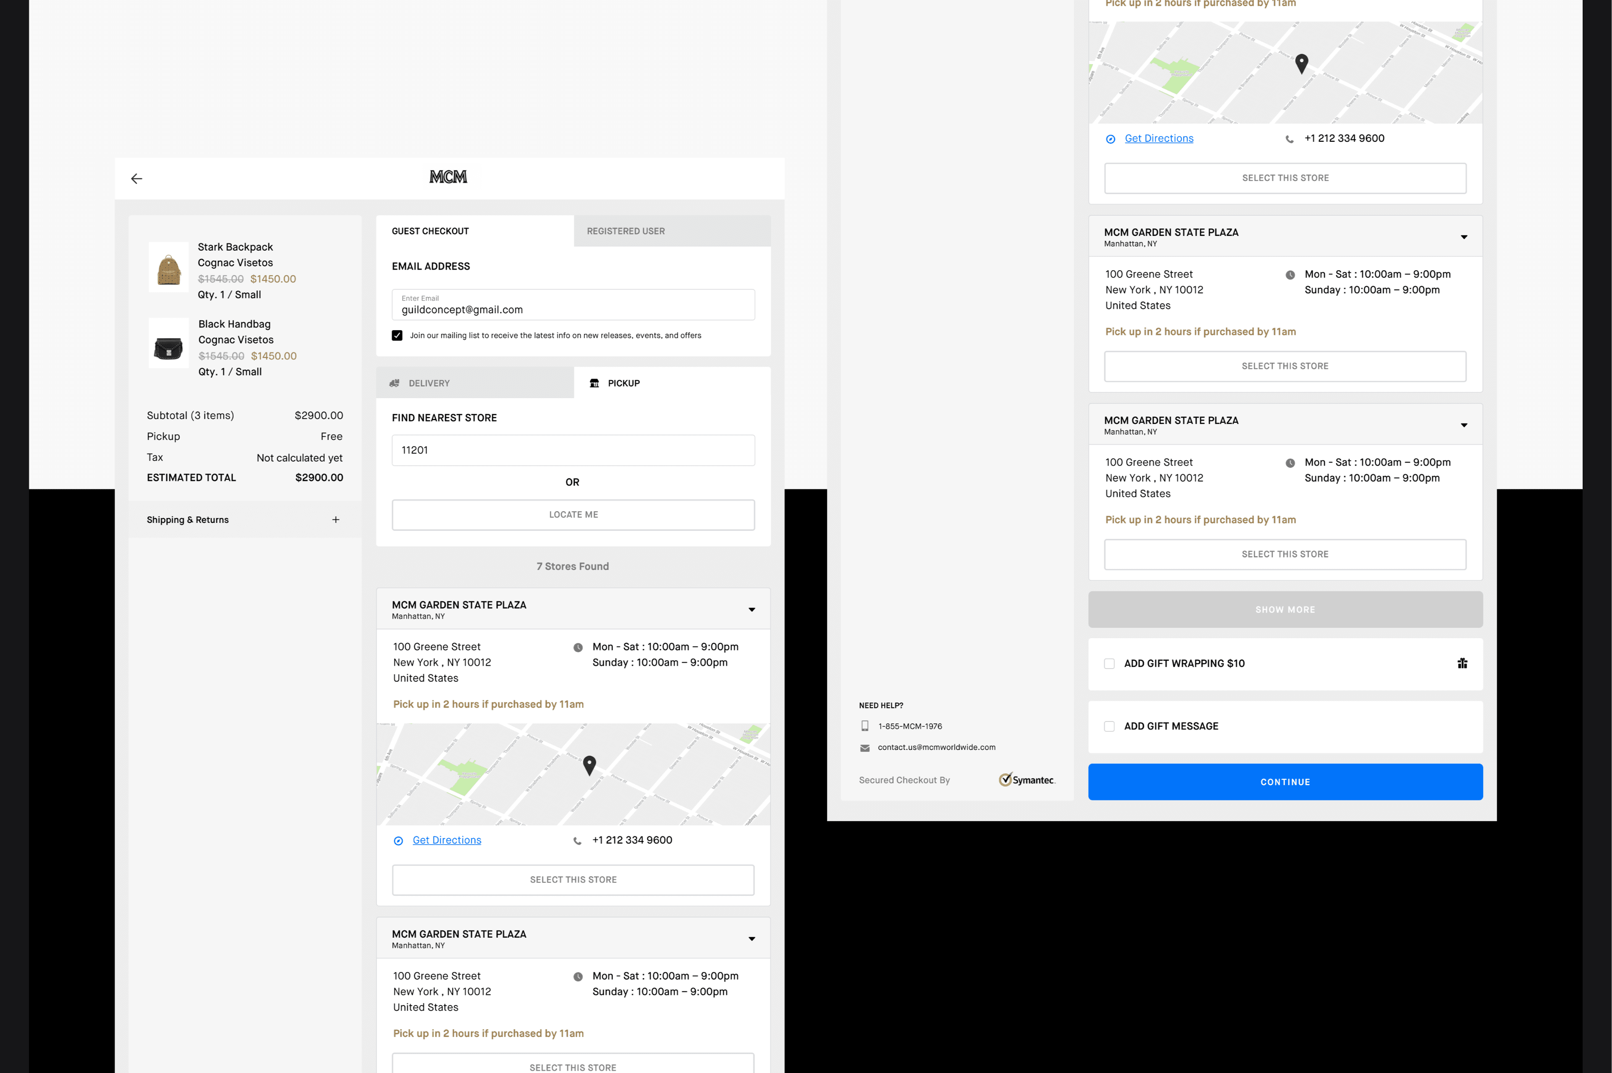Screen dimensions: 1612x1073
Task: Click the compass icon beside left panel Get Directions
Action: (x=398, y=841)
